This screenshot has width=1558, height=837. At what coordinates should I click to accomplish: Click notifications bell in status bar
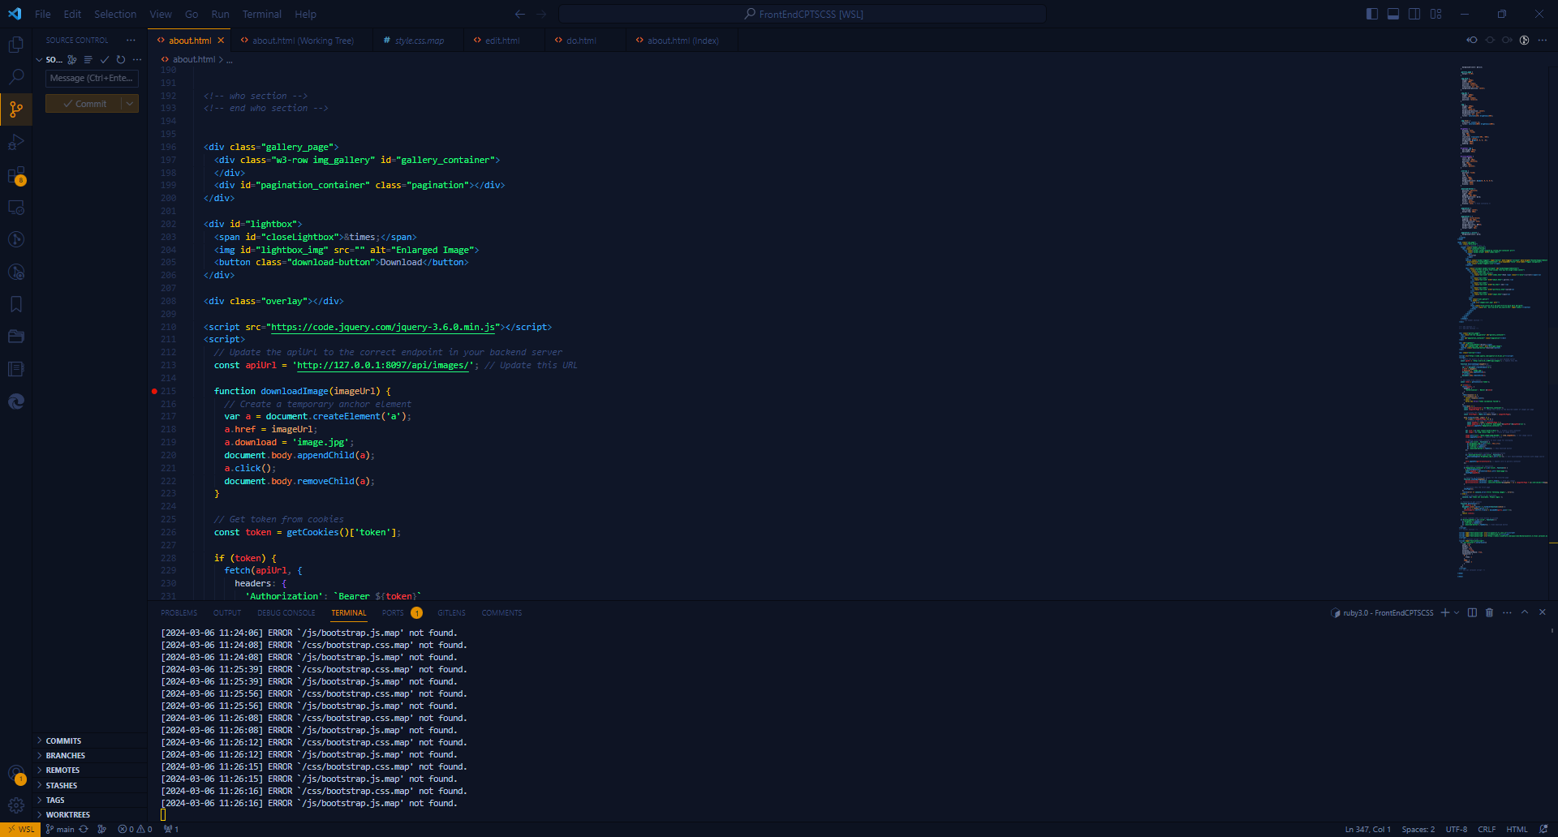1543,829
